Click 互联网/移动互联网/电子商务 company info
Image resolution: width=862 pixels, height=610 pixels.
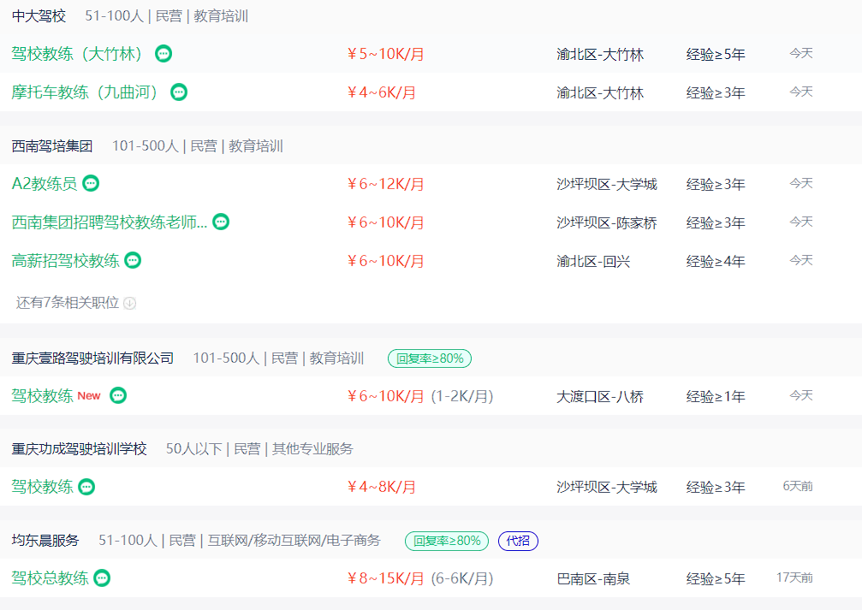point(294,540)
